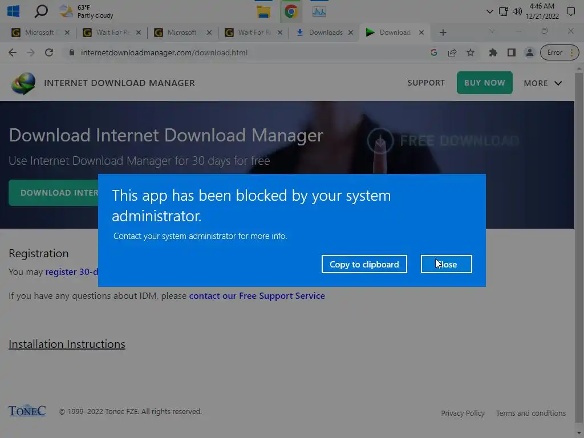Open the notification center icon
The height and width of the screenshot is (438, 584).
click(x=570, y=11)
